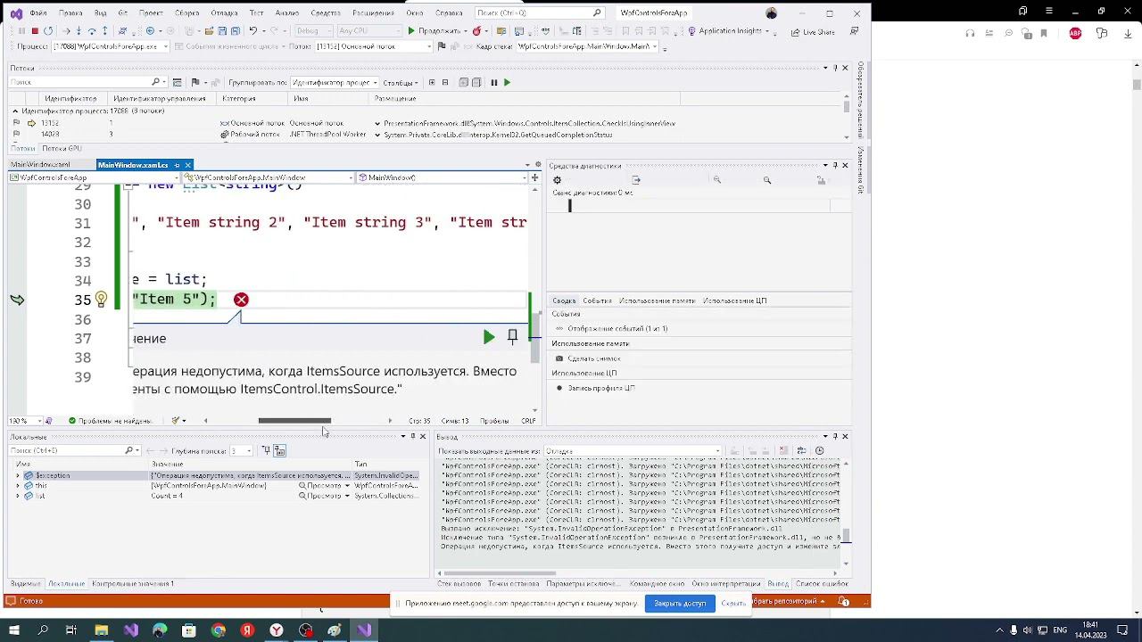
Task: Open the Columns (Столбцы) dropdown
Action: point(401,83)
